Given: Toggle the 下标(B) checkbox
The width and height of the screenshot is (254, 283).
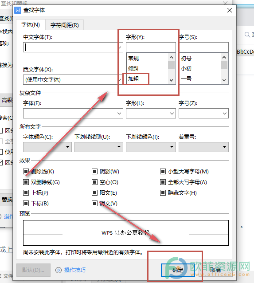Looking at the screenshot, I should coord(26,204).
